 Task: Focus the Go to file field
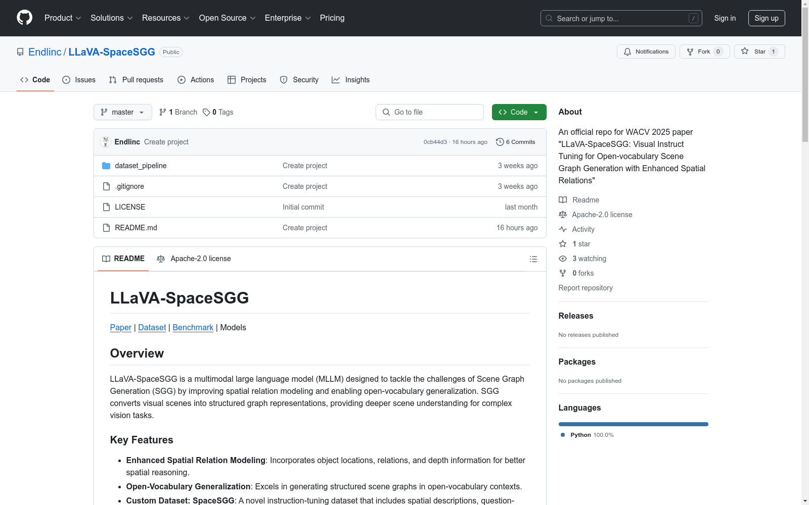coord(430,112)
